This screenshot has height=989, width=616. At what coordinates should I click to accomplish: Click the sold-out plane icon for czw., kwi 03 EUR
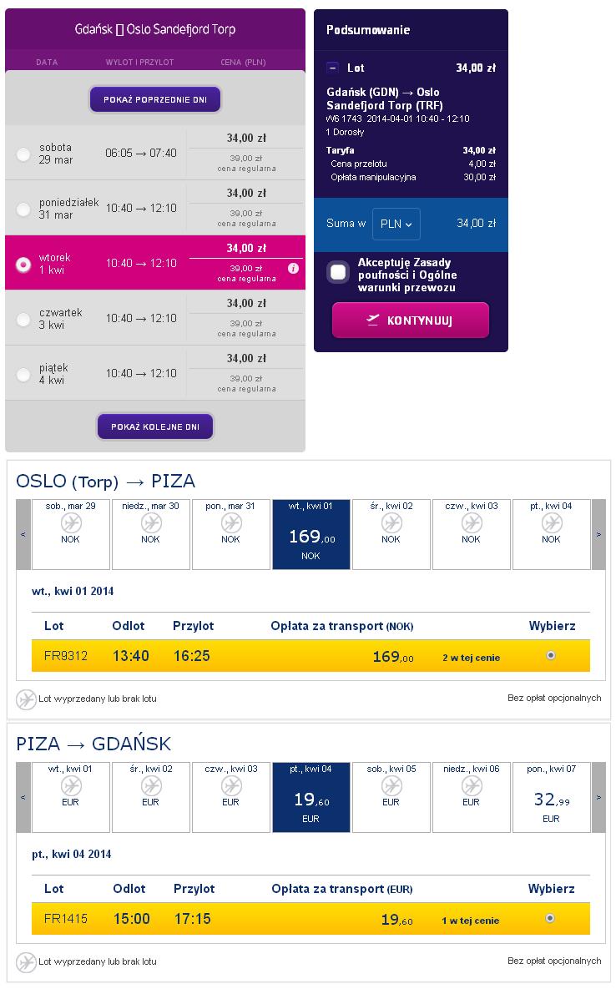[x=231, y=785]
